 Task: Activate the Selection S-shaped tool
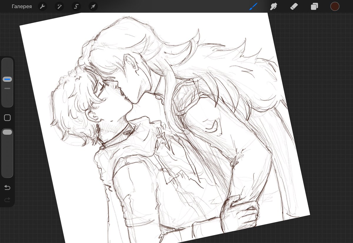point(76,6)
